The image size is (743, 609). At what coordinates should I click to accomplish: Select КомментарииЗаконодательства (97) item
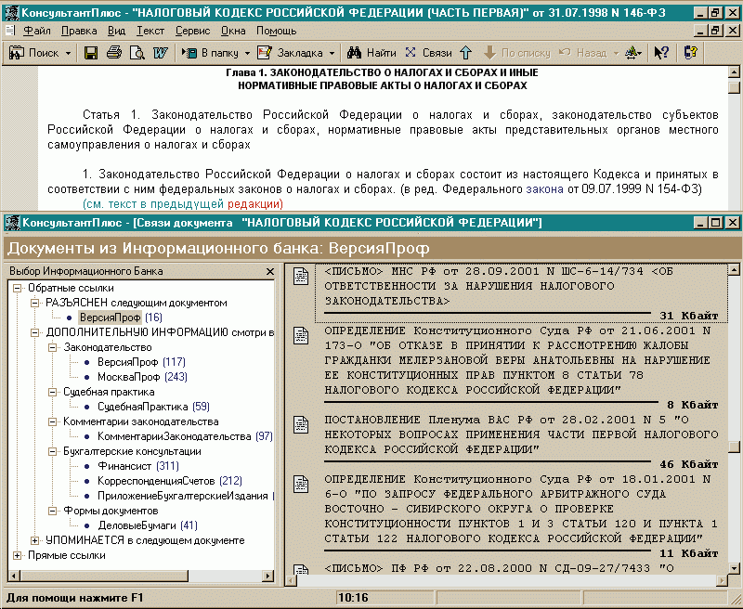click(x=185, y=436)
